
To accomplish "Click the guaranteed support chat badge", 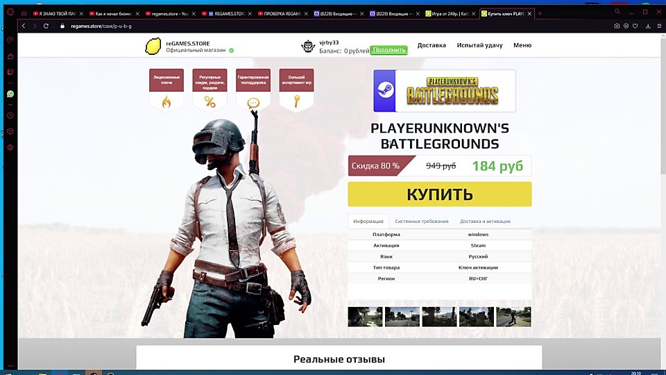I will [x=253, y=90].
